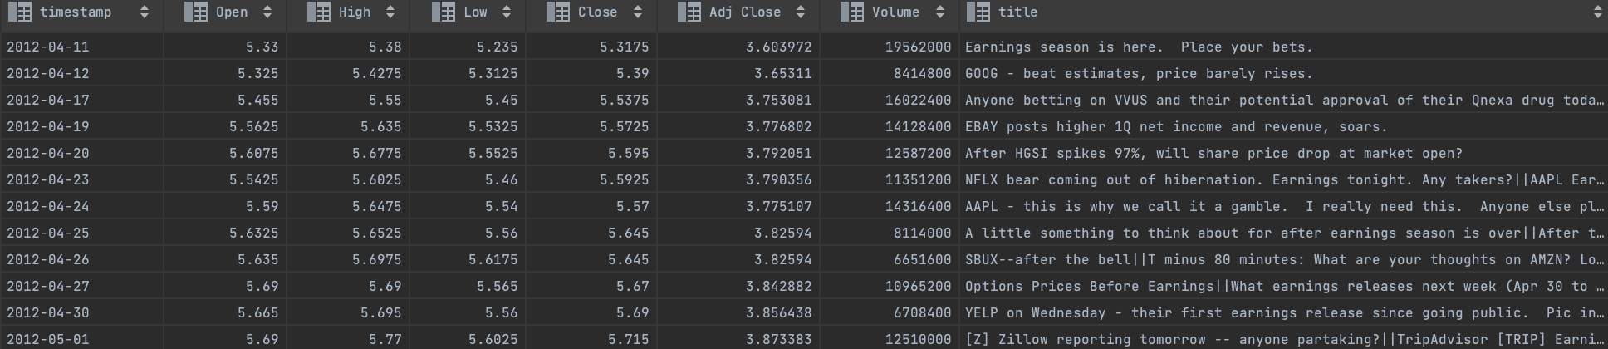Select timestamp cell 2012-05-01
The image size is (1608, 349).
pos(48,340)
